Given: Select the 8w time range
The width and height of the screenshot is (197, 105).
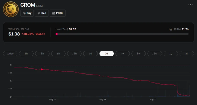Looking at the screenshot, I should pyautogui.click(x=139, y=54).
